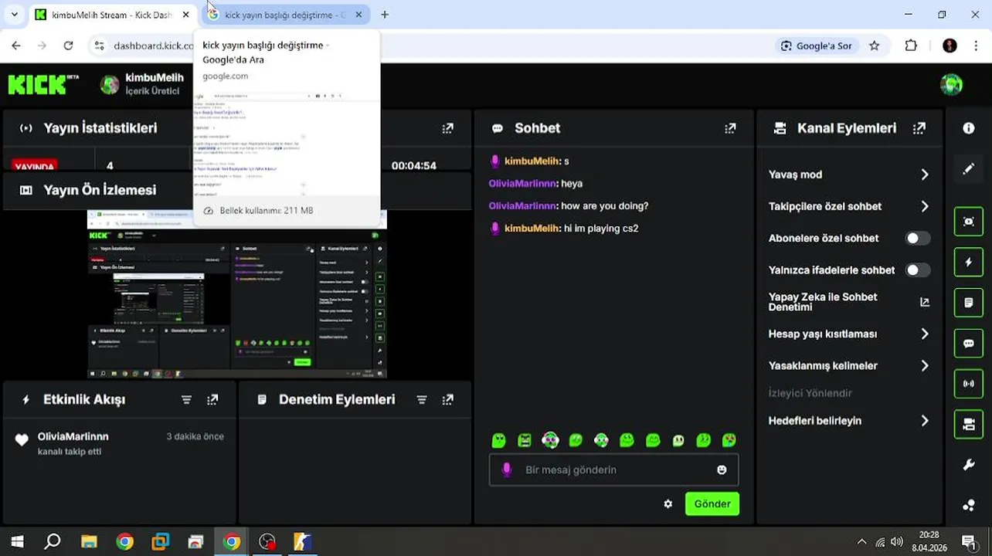
Task: Click OliviaMarlinnn in the activity feed
Action: click(73, 436)
